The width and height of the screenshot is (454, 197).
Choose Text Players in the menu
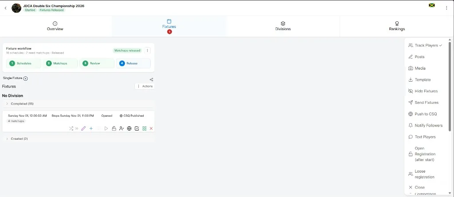pos(425,137)
